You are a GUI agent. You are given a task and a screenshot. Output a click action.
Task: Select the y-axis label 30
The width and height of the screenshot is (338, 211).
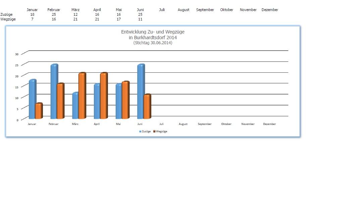(x=17, y=54)
